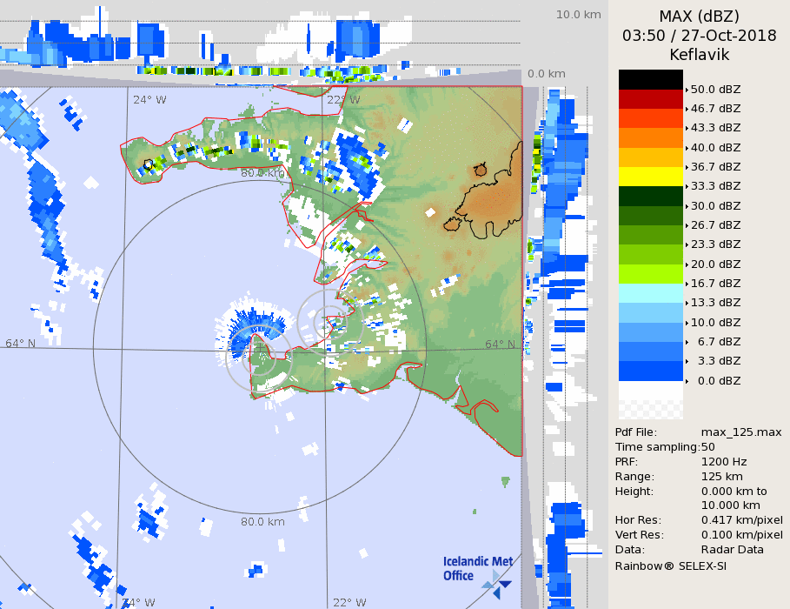The height and width of the screenshot is (609, 790).
Task: Click the "1200 Hz" PRF value
Action: (724, 462)
